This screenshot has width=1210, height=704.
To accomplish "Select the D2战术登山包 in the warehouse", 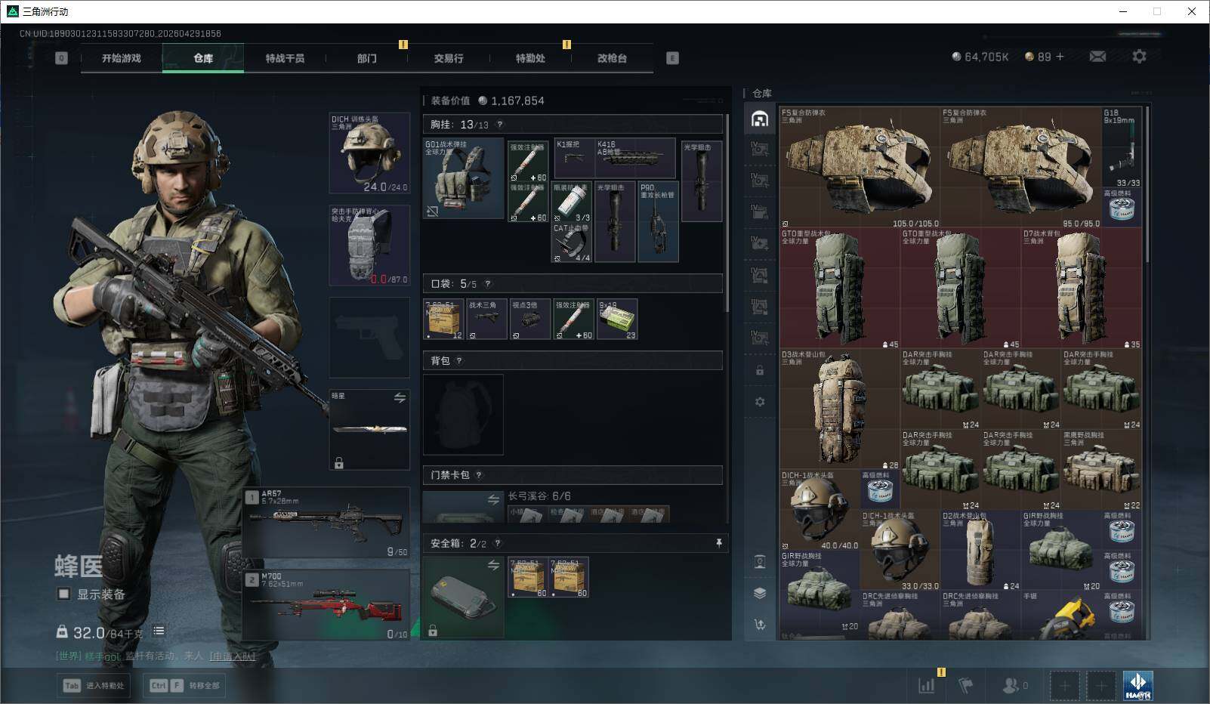I will point(980,551).
